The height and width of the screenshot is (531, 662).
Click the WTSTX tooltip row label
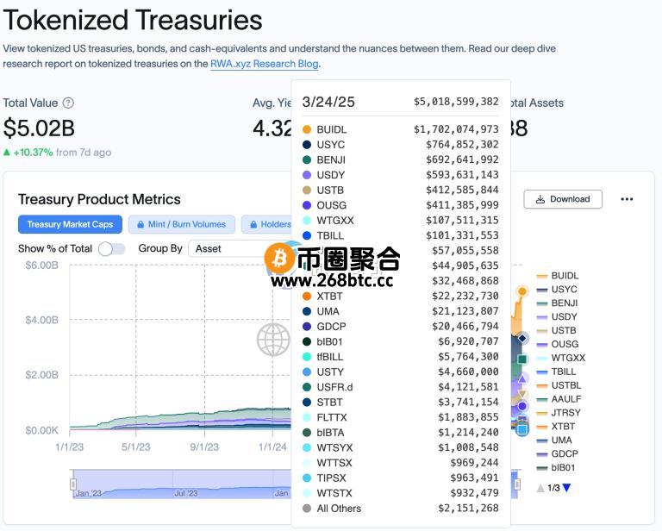[x=334, y=493]
